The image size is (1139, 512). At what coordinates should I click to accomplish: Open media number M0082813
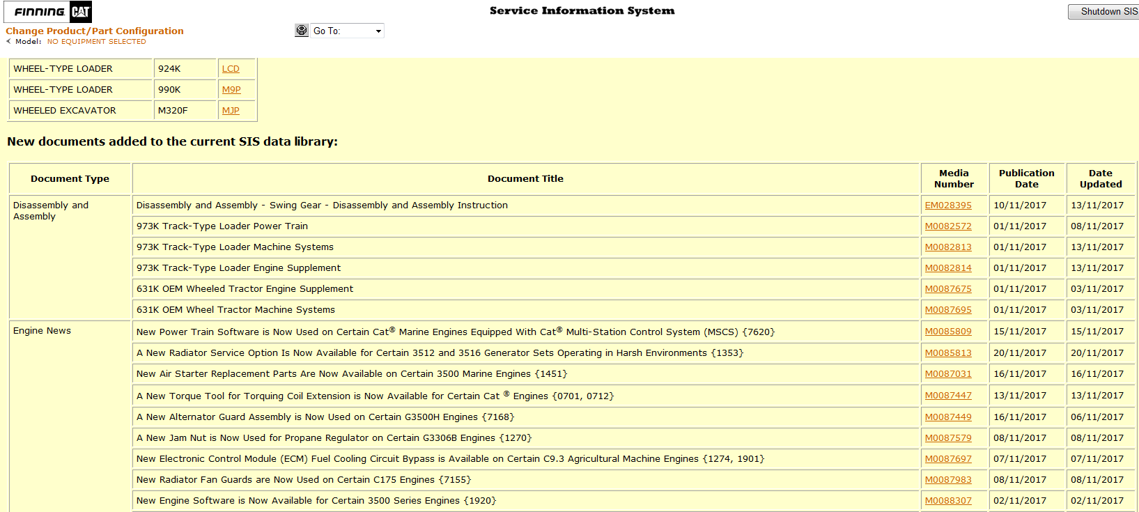click(x=948, y=247)
